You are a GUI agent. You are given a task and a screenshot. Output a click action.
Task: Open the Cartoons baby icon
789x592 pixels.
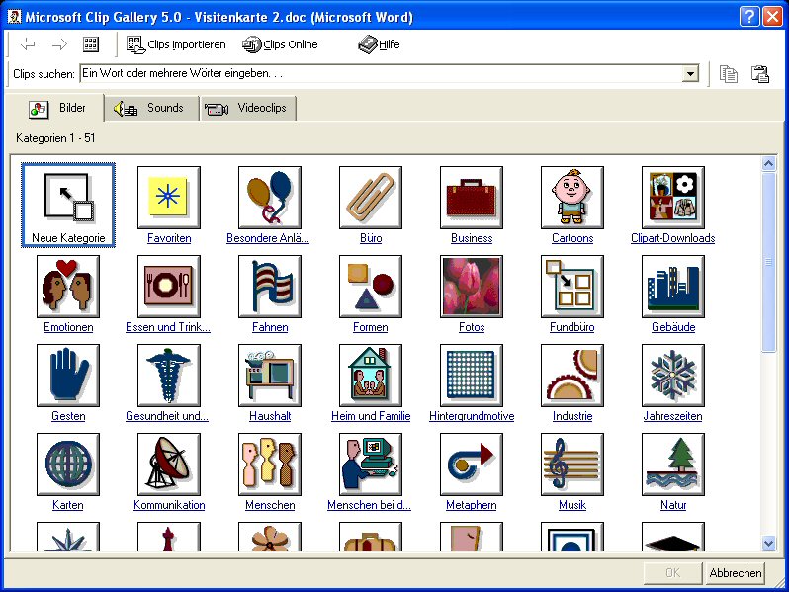click(x=572, y=198)
